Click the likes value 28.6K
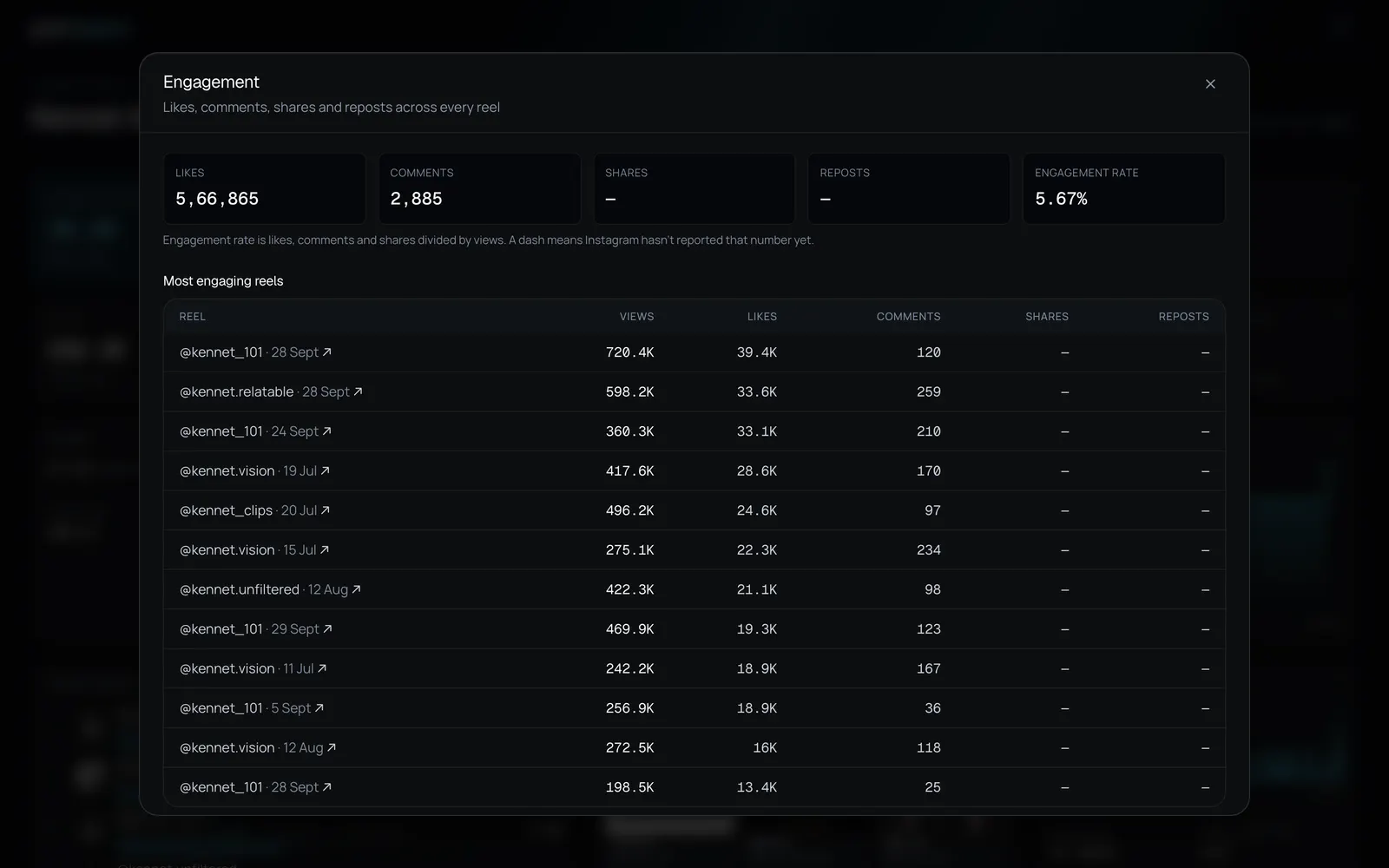 coord(757,471)
